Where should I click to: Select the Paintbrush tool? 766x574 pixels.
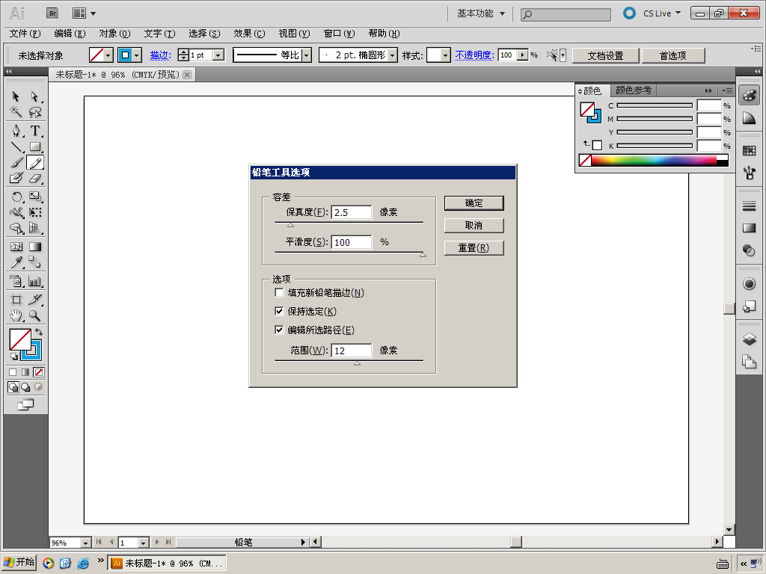[x=16, y=162]
